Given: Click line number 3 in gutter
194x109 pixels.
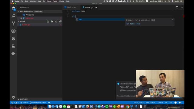Looking at the screenshot, I should coord(68,16).
